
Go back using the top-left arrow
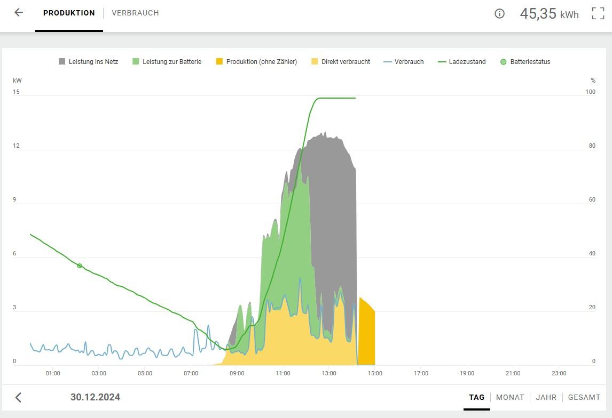click(x=19, y=12)
